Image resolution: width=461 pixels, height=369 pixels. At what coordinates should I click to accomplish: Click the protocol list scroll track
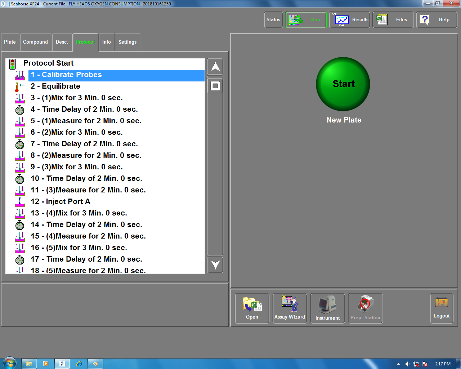tap(215, 175)
